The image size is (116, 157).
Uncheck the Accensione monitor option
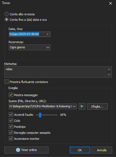(x=11, y=139)
